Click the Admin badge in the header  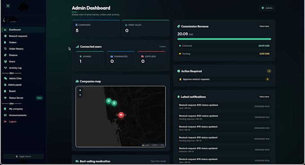(267, 8)
